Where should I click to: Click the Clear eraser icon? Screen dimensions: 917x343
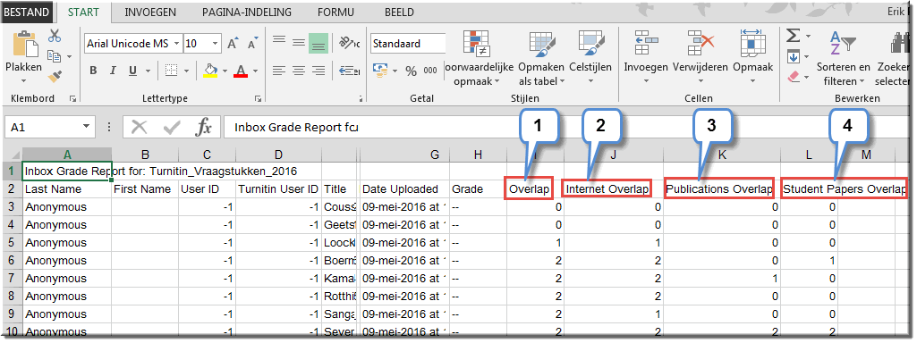[794, 77]
